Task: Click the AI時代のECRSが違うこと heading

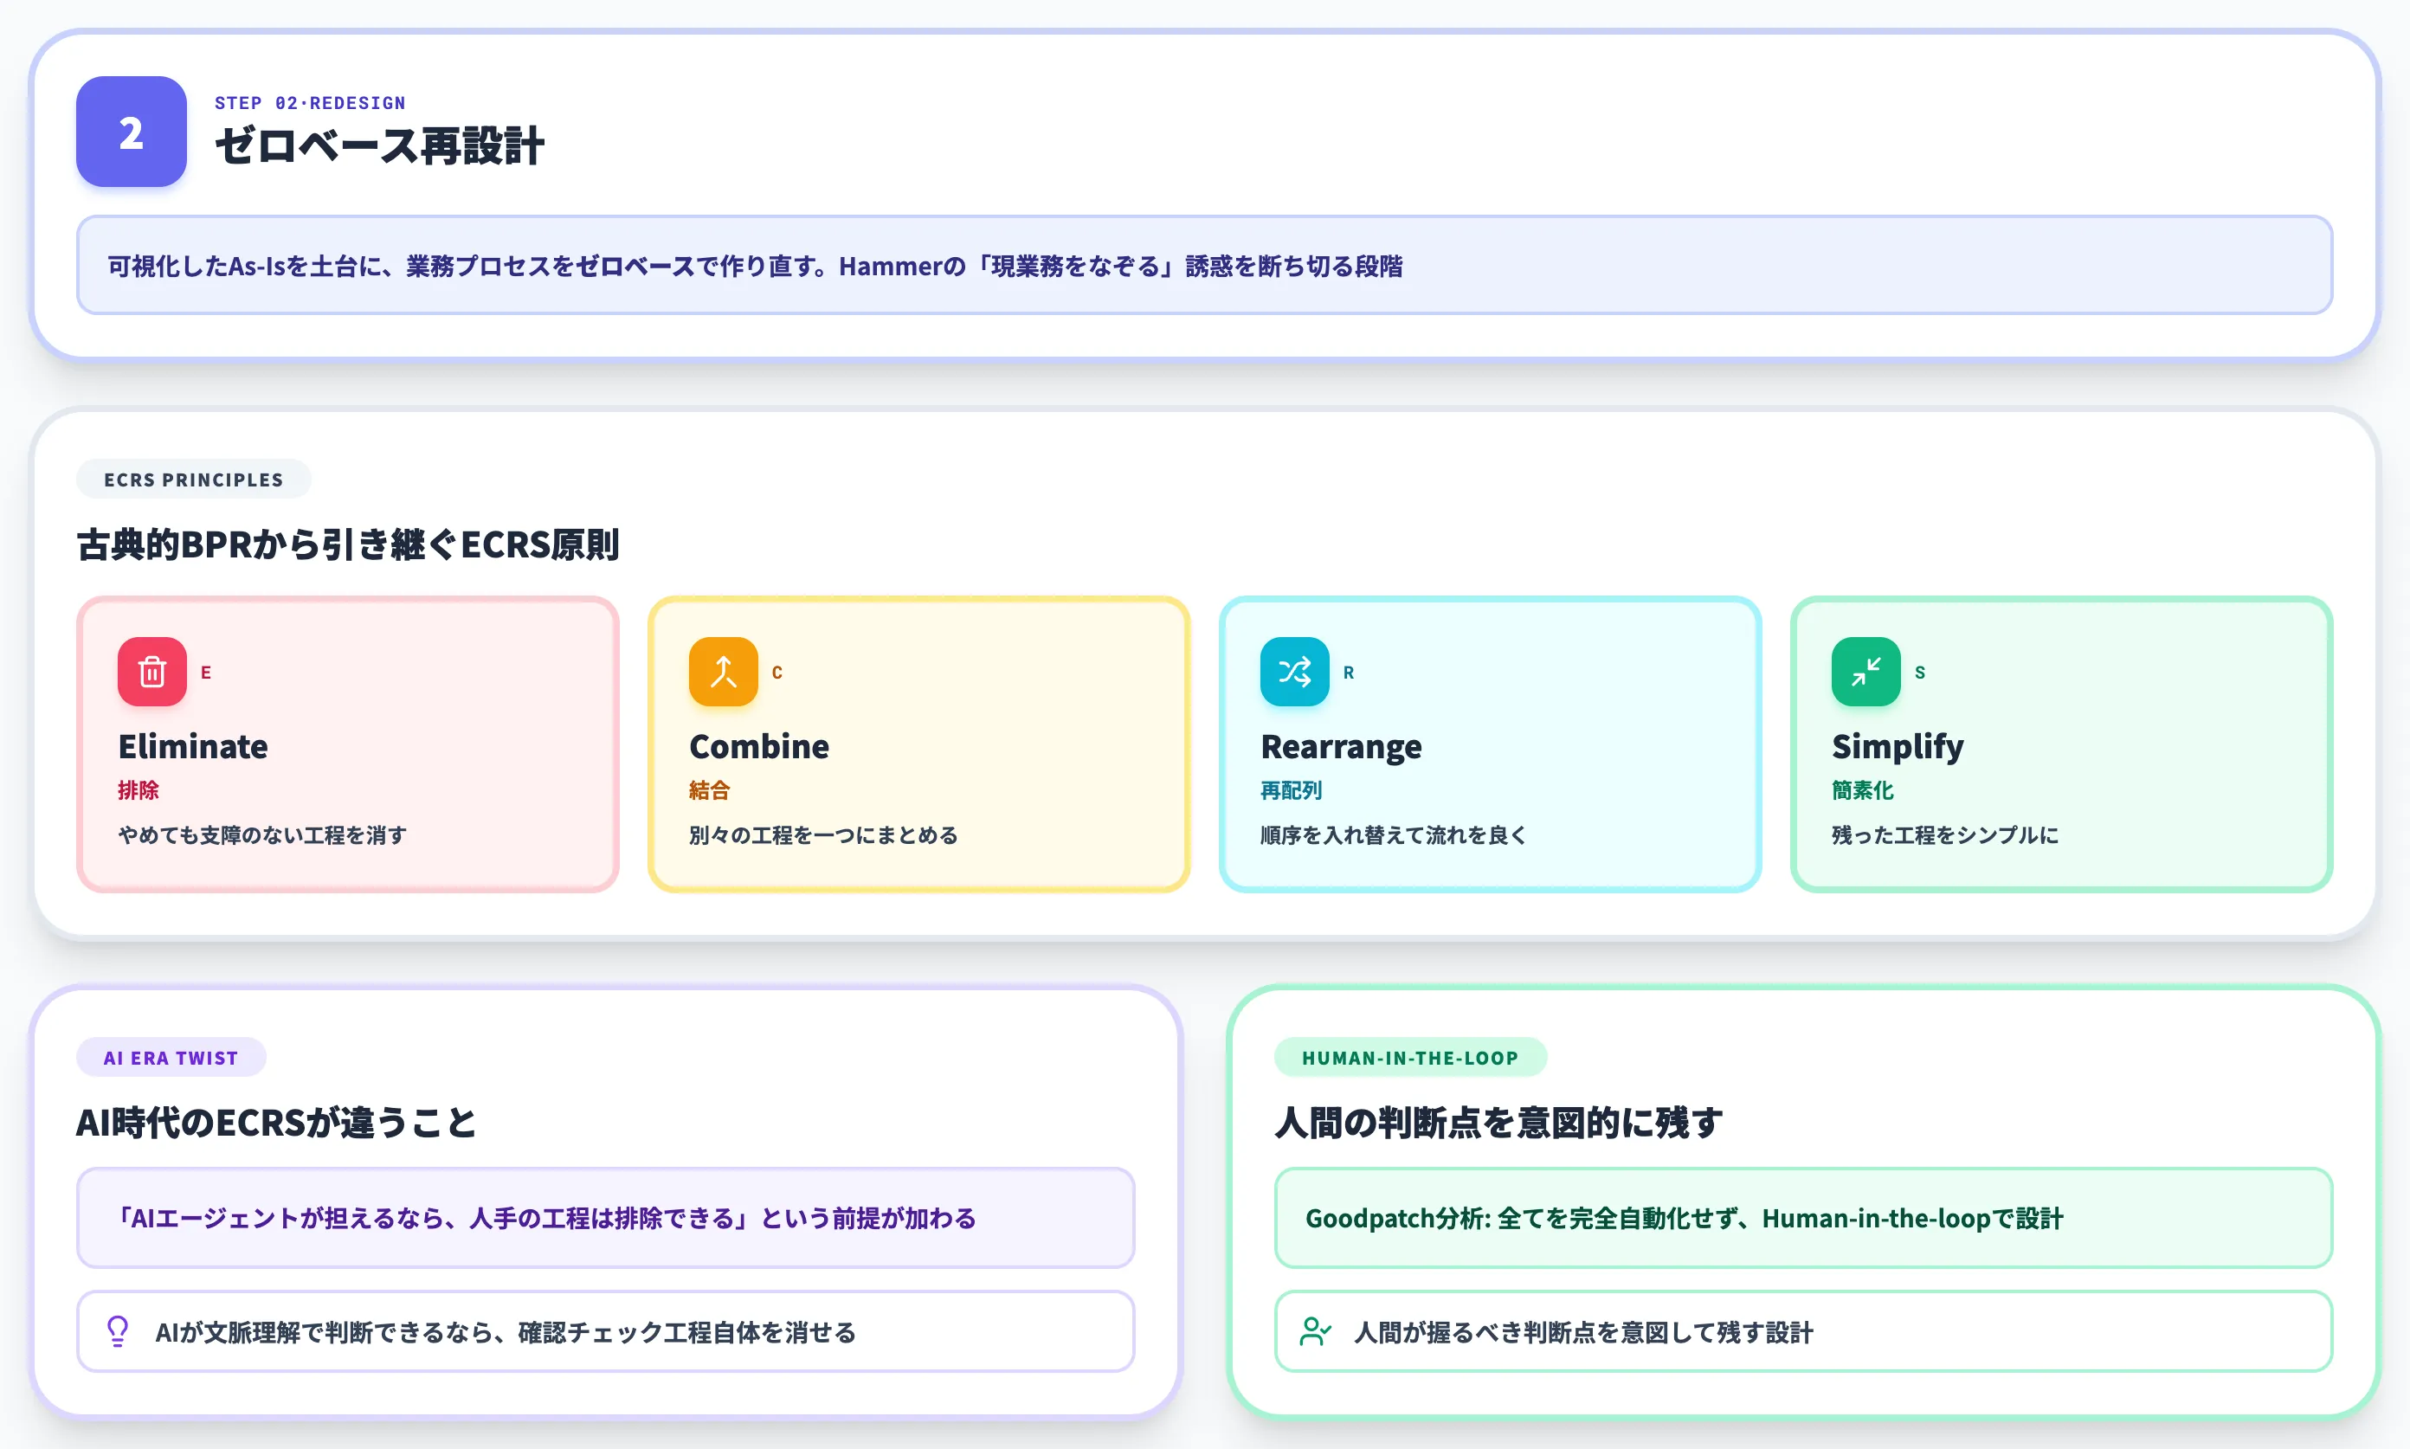Action: tap(275, 1123)
